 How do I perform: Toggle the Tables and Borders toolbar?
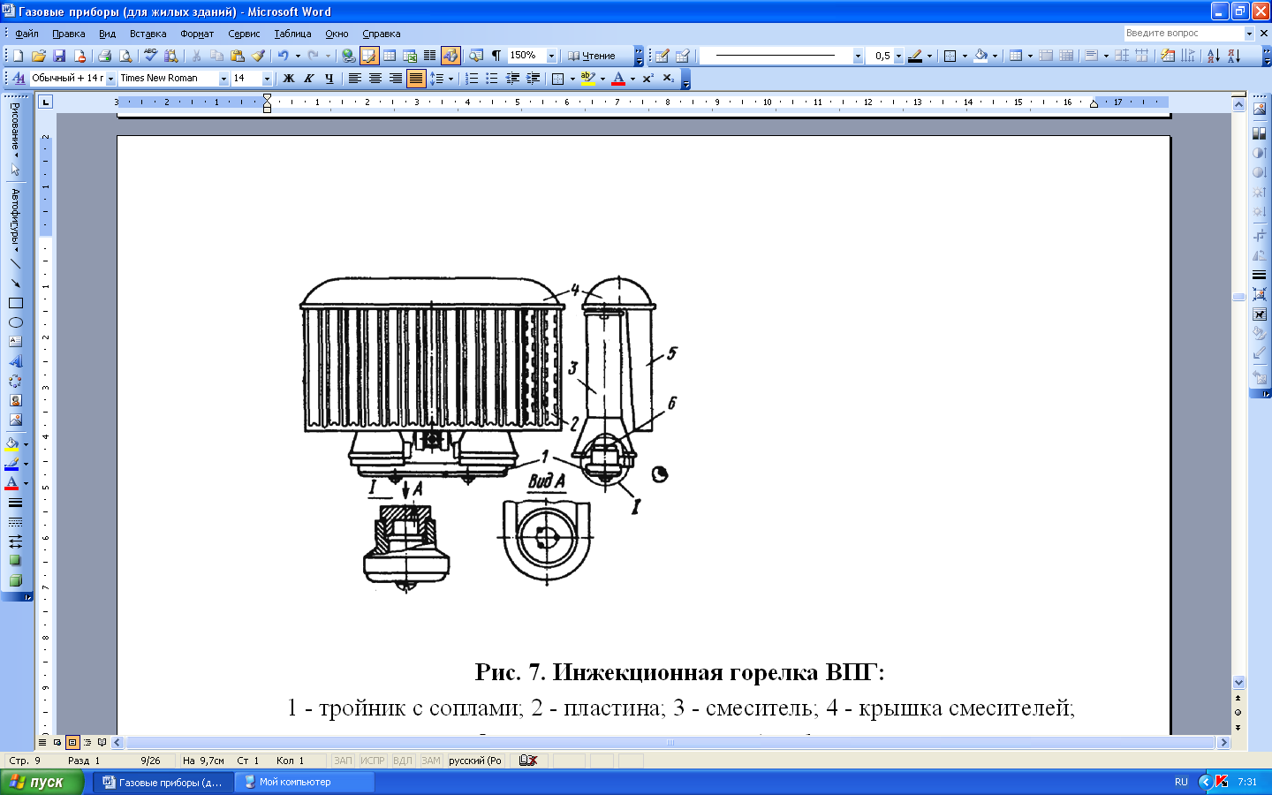tap(368, 56)
